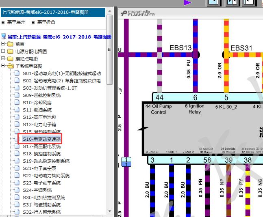Click connector pin 5 KL.30_2

pyautogui.click(x=226, y=97)
